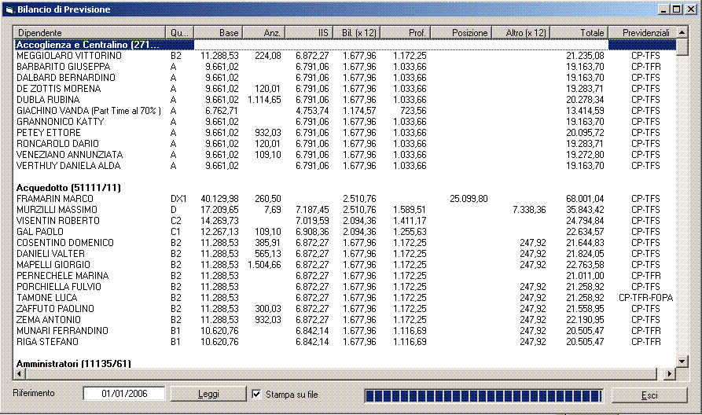The height and width of the screenshot is (415, 702).
Task: Click the Qu... column header
Action: (x=179, y=33)
